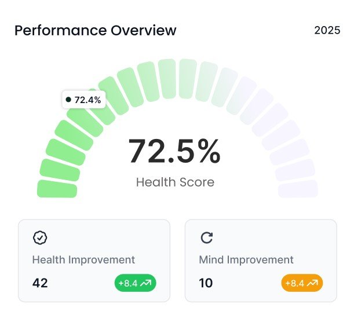This screenshot has width=354, height=315.
Task: Click the last pale gauge segment at bottom right
Action: (298, 189)
